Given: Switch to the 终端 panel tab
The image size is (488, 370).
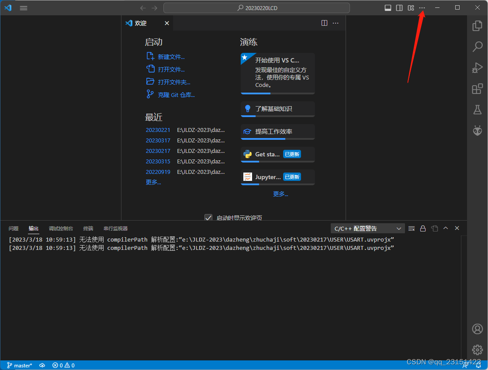Looking at the screenshot, I should [88, 228].
